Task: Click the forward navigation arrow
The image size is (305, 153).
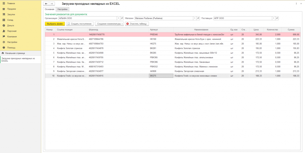Action: coord(52,4)
